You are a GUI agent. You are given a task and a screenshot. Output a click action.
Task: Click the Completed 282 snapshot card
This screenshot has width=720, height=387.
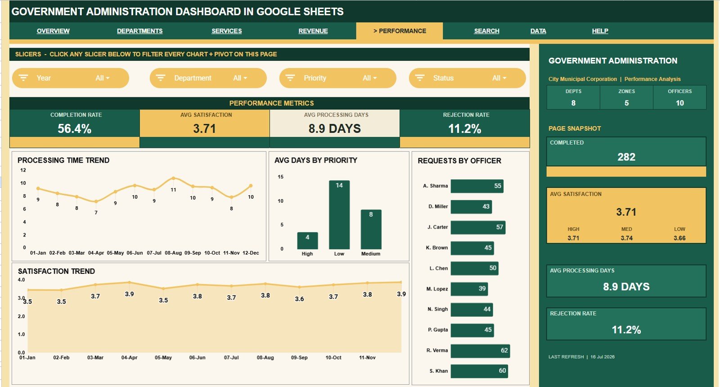pyautogui.click(x=626, y=152)
